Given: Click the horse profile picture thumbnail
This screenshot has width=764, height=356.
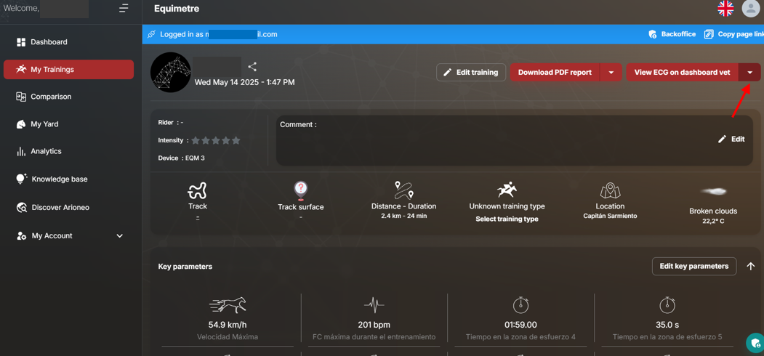Looking at the screenshot, I should coord(171,72).
